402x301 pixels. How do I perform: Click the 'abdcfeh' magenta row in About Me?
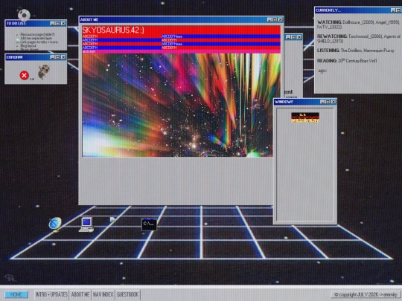click(181, 51)
